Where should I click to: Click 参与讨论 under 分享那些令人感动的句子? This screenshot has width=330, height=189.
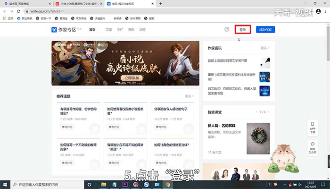tap(161, 127)
